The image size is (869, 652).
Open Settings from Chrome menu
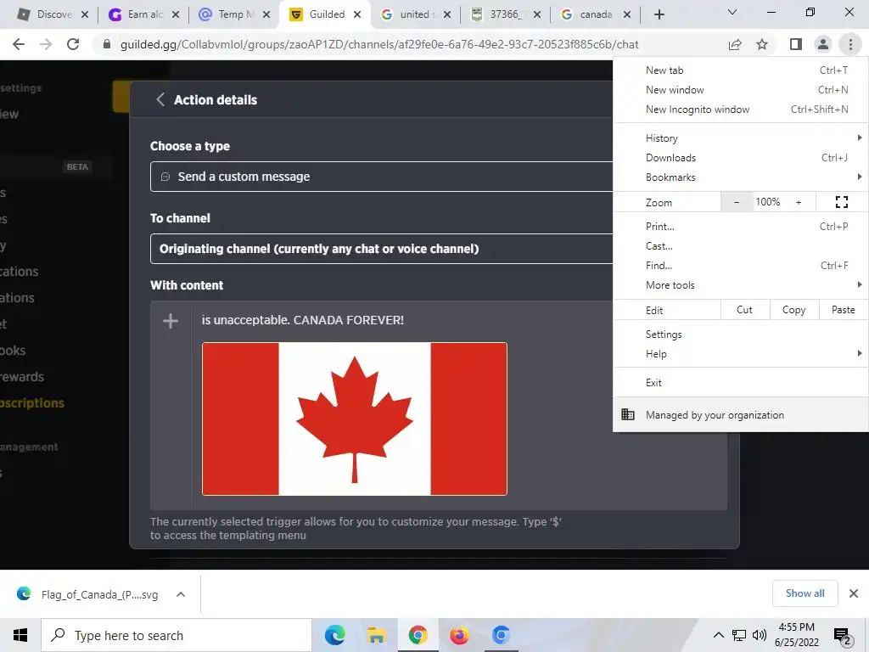coord(740,334)
